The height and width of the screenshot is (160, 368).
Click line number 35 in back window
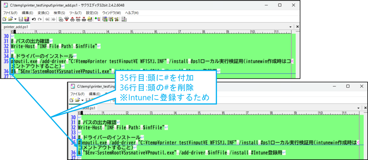coord(6,61)
